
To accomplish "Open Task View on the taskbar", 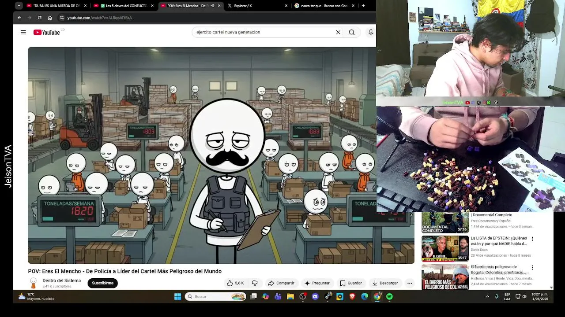I will pos(253,297).
